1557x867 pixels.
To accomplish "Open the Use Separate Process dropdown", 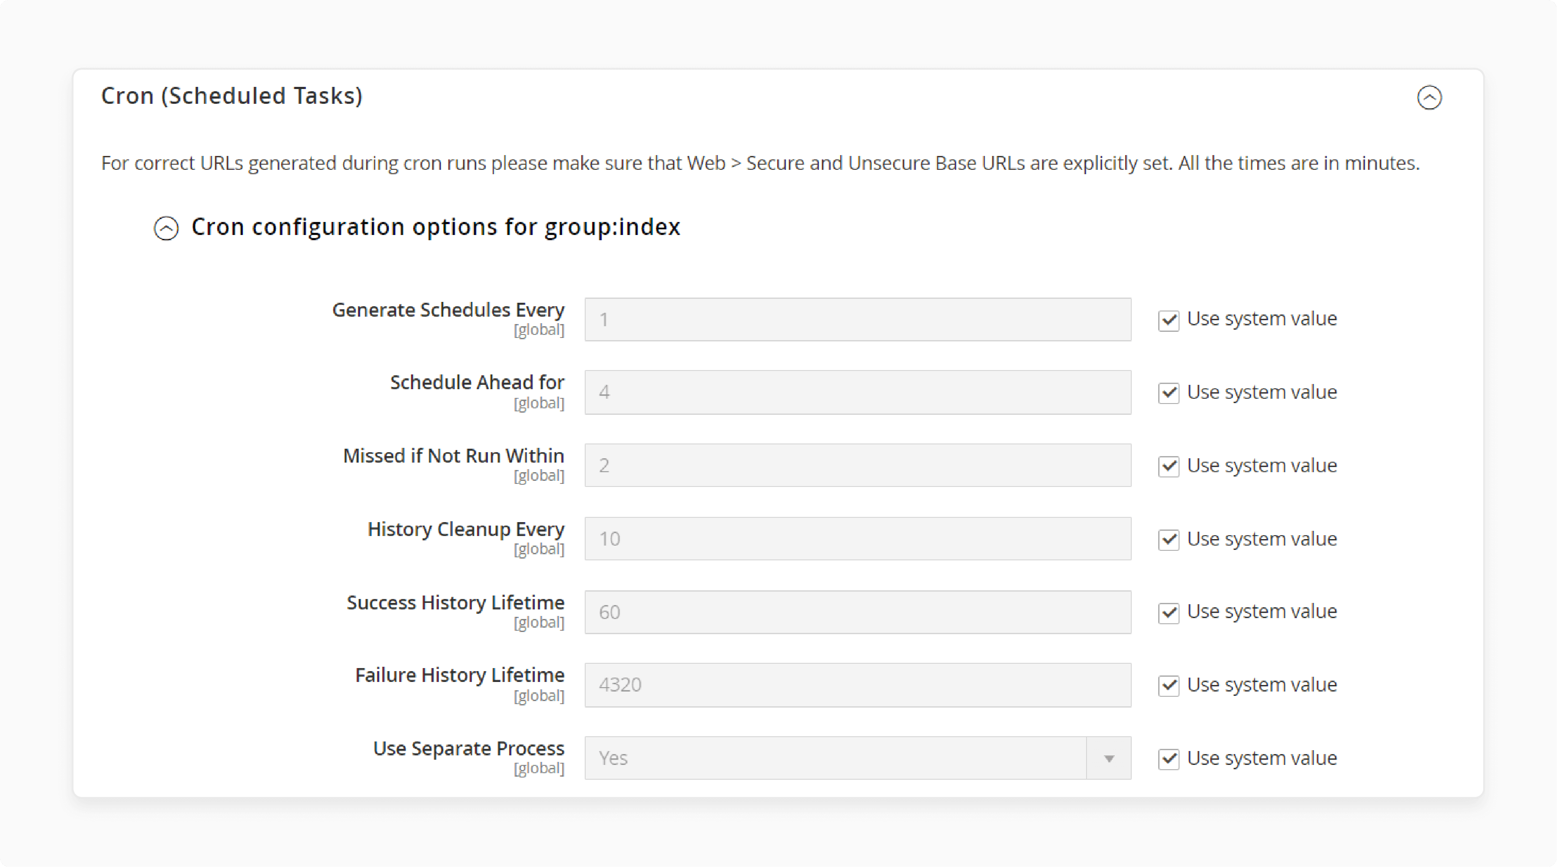I will tap(858, 758).
